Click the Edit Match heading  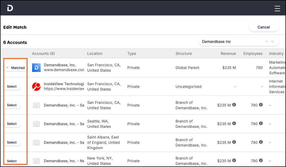click(15, 27)
